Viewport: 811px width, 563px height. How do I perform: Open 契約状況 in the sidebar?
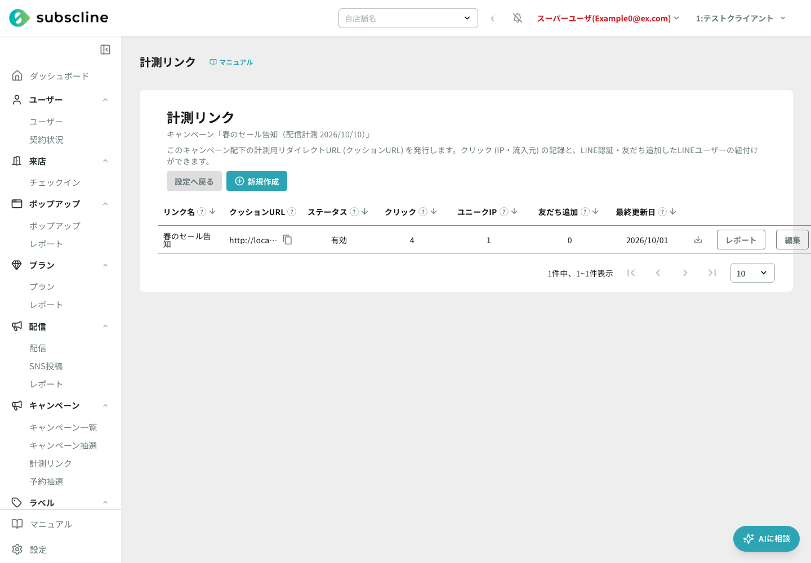(46, 140)
